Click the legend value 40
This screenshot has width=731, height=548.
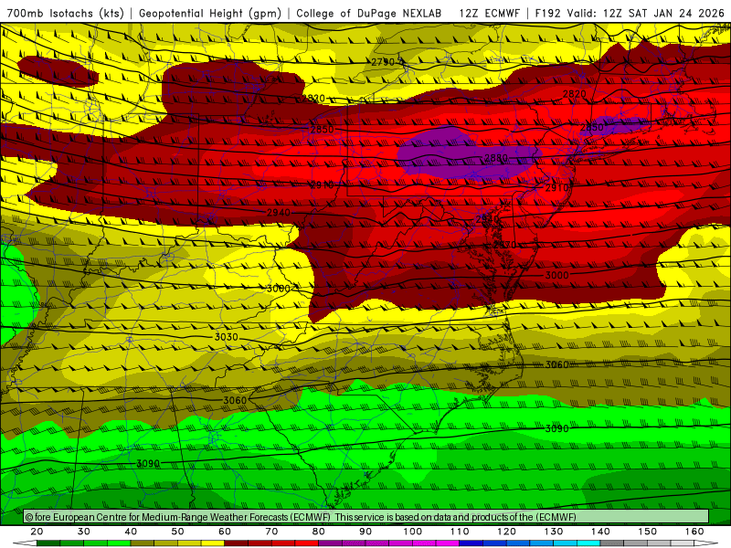[131, 532]
